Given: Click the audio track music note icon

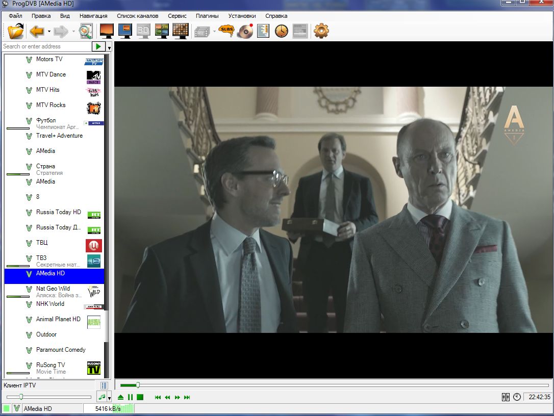Looking at the screenshot, I should click(102, 397).
